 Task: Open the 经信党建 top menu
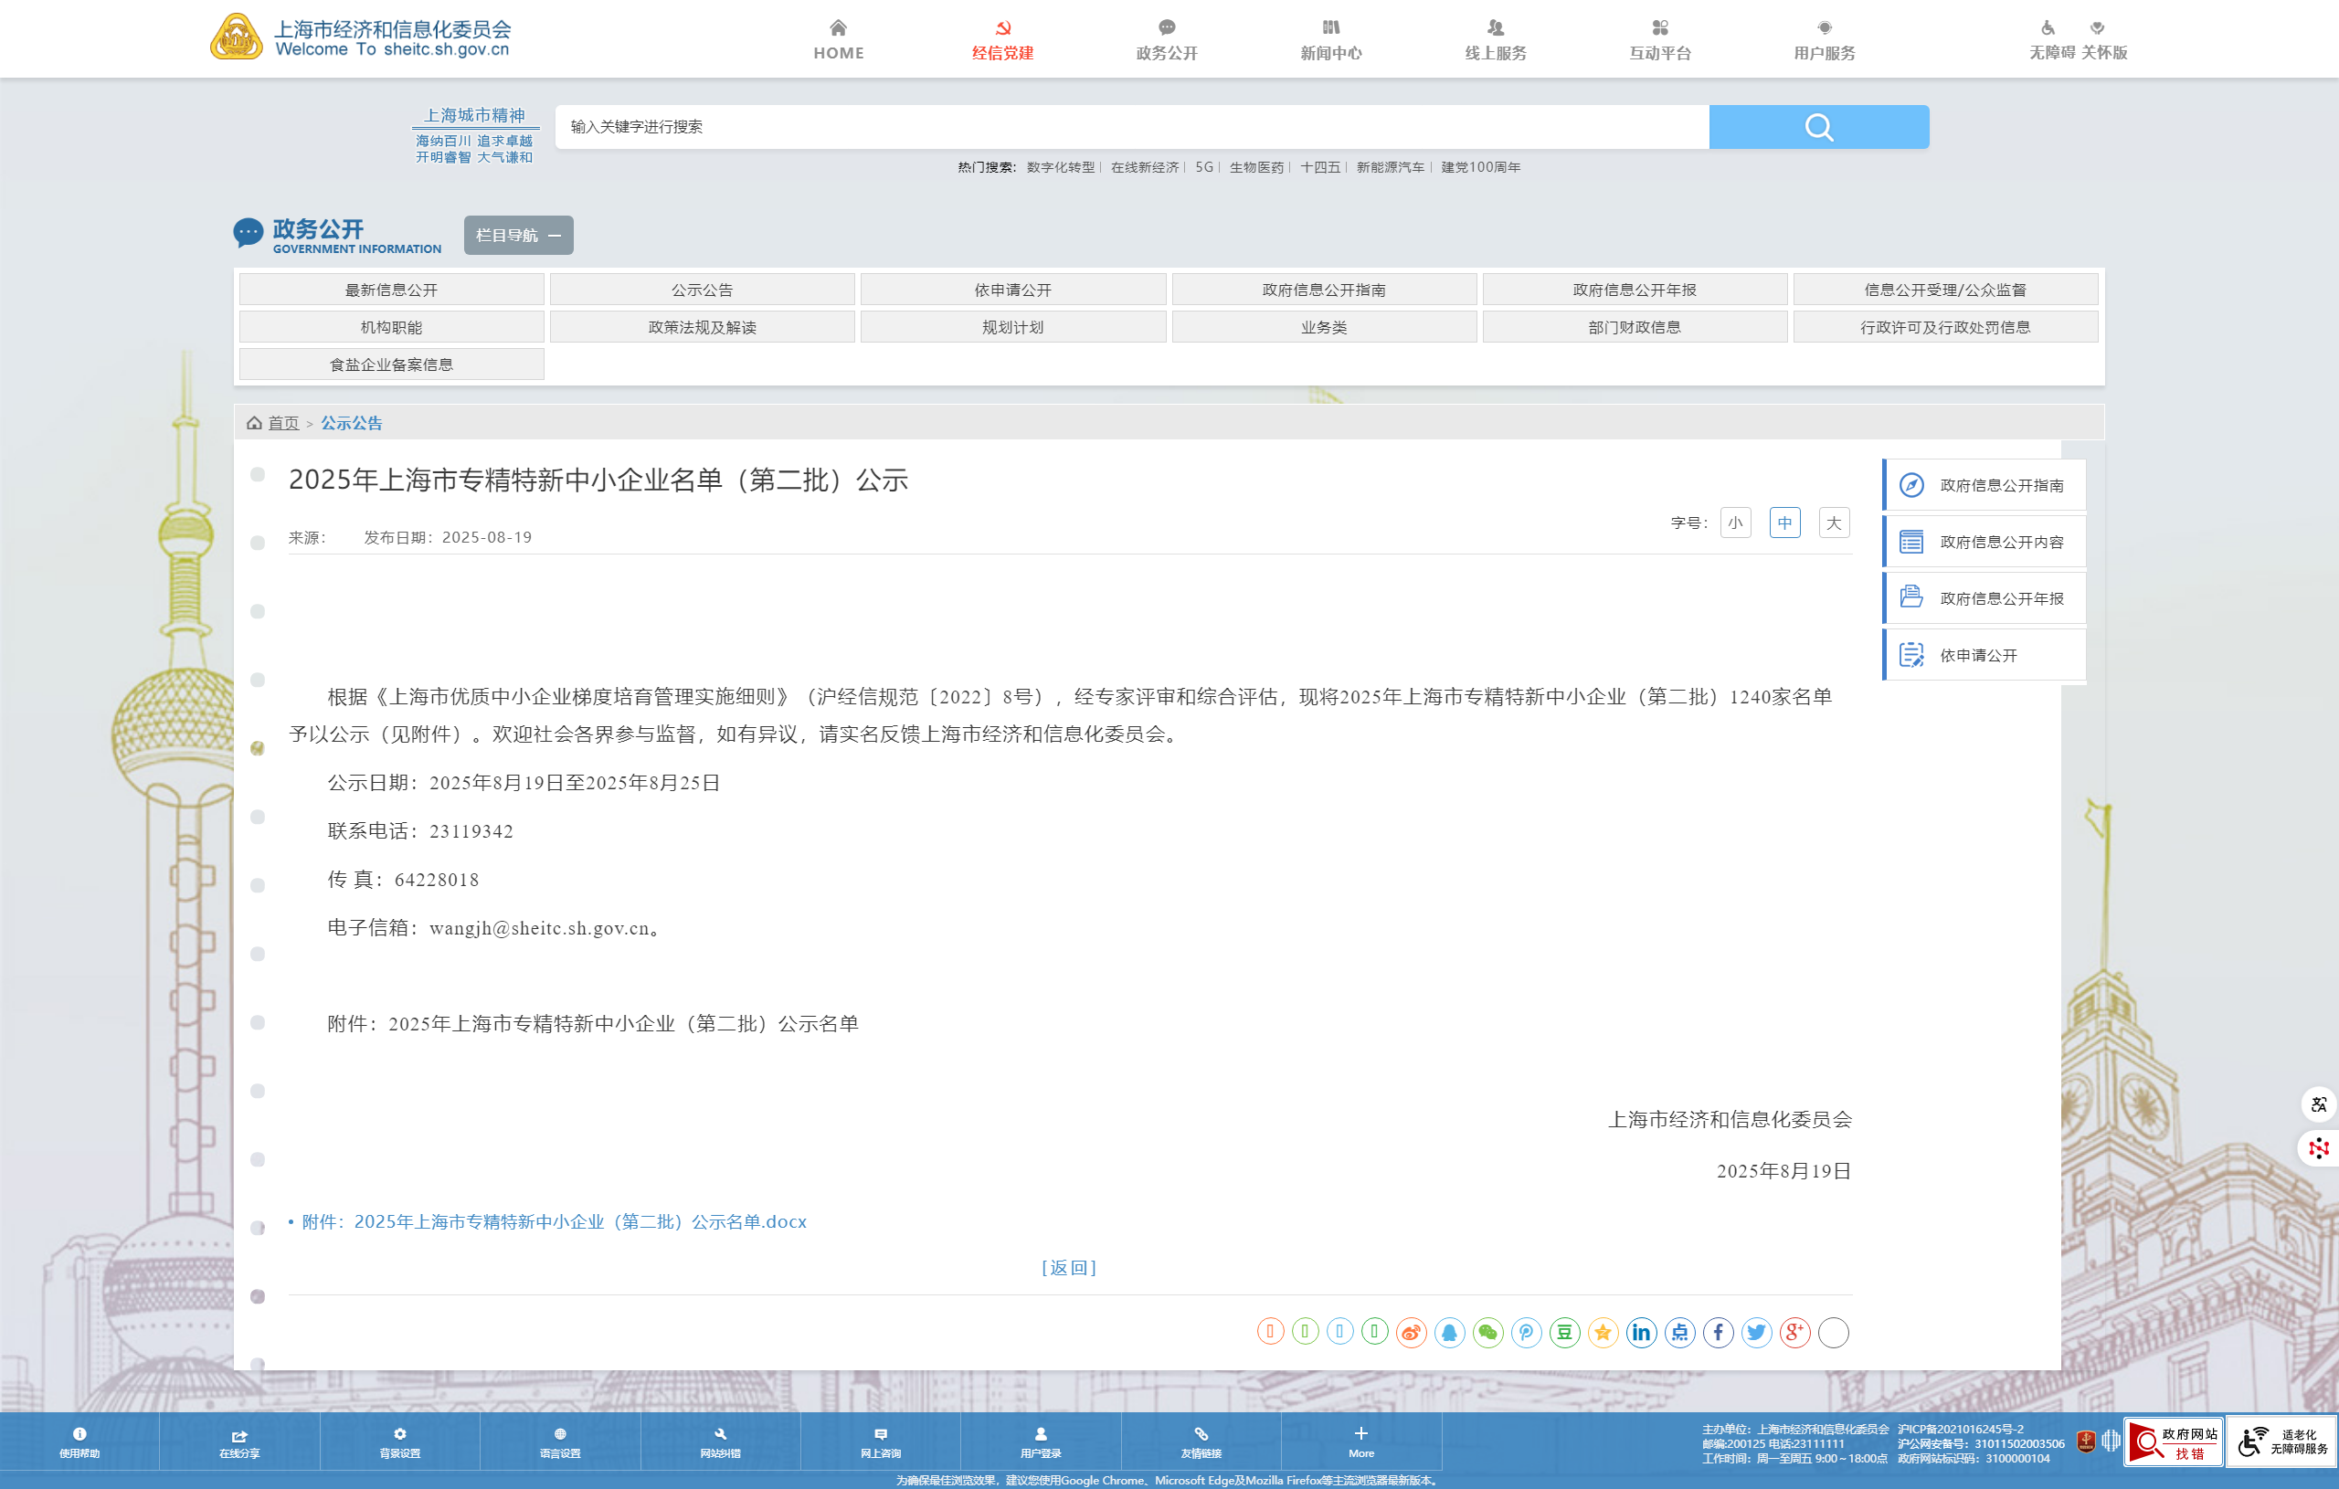point(1002,40)
